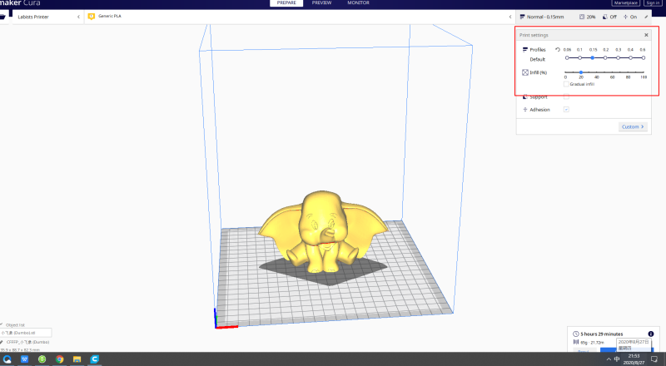Close the Print settings panel
Viewport: 666px width, 366px height.
point(646,35)
